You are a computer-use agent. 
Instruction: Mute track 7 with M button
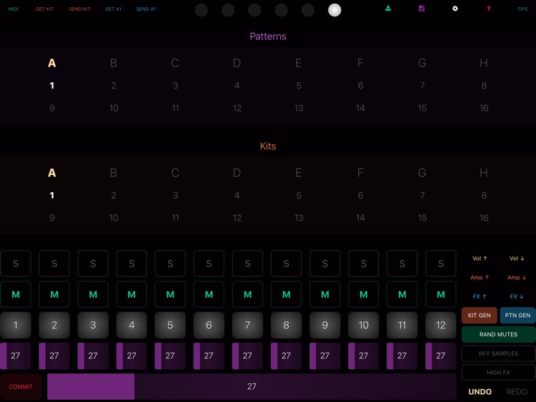[x=247, y=294]
